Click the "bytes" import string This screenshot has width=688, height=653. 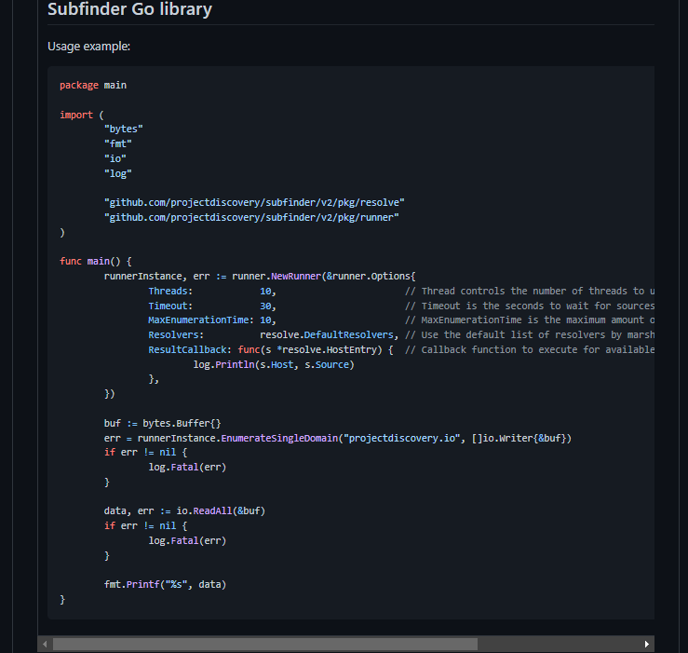pos(124,129)
